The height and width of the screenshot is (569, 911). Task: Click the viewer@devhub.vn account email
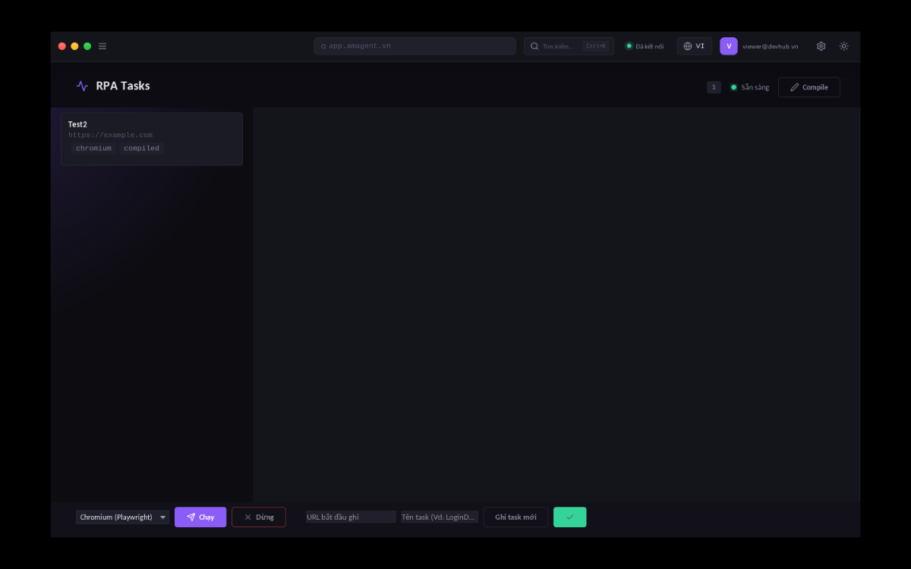point(771,46)
